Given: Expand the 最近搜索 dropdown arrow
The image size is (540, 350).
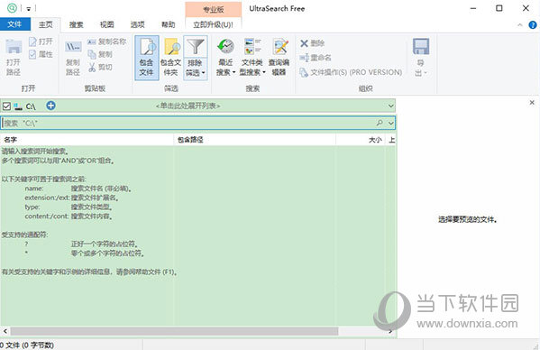Looking at the screenshot, I should click(233, 72).
